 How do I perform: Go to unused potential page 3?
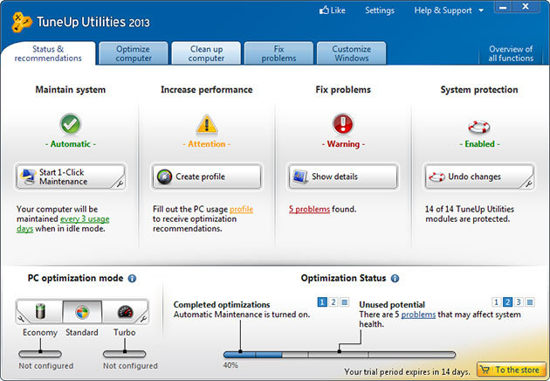click(x=519, y=301)
